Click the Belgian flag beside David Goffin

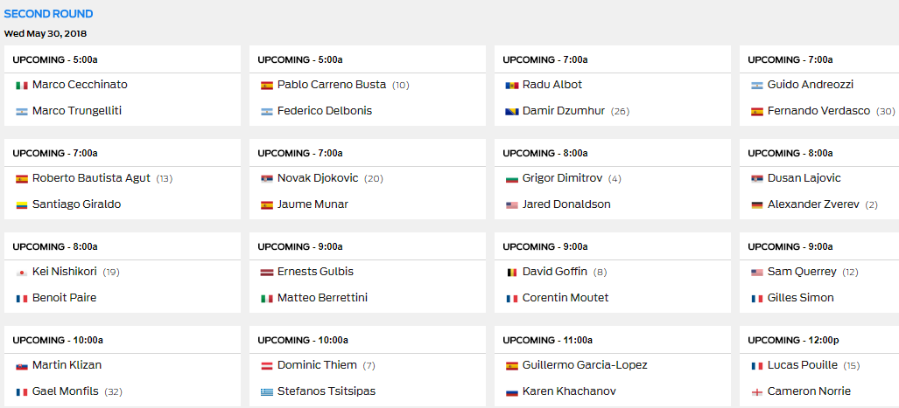click(512, 273)
